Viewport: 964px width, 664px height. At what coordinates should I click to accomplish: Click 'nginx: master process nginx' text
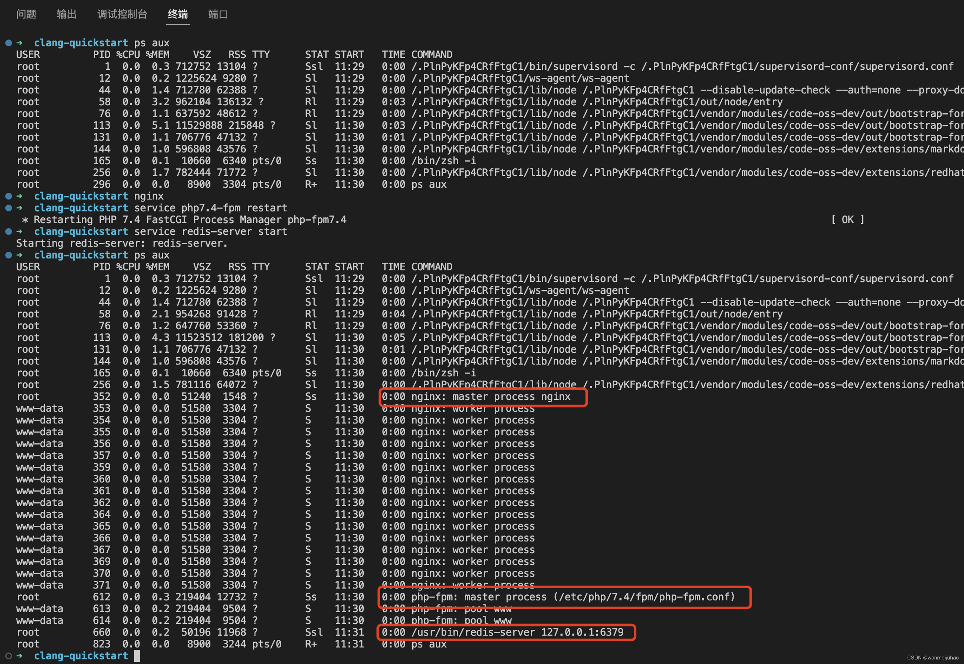click(x=491, y=396)
